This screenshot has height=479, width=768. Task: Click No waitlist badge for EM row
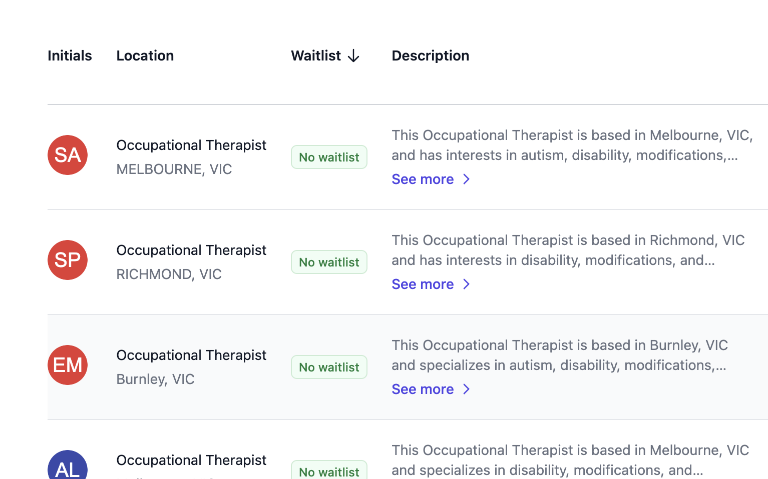pos(329,367)
